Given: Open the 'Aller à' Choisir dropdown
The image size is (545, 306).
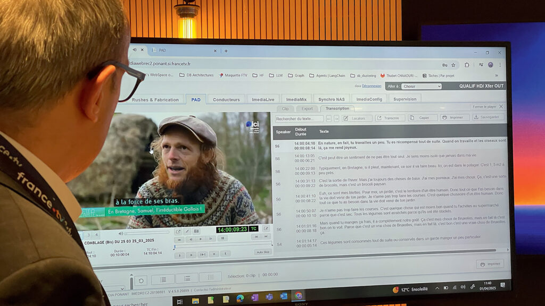Looking at the screenshot, I should (420, 86).
